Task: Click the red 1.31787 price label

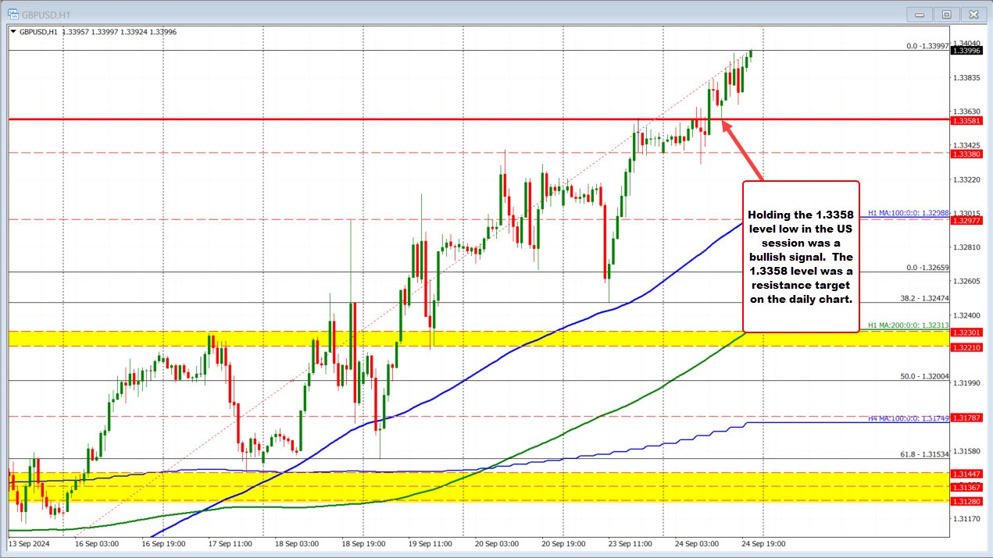Action: point(966,418)
